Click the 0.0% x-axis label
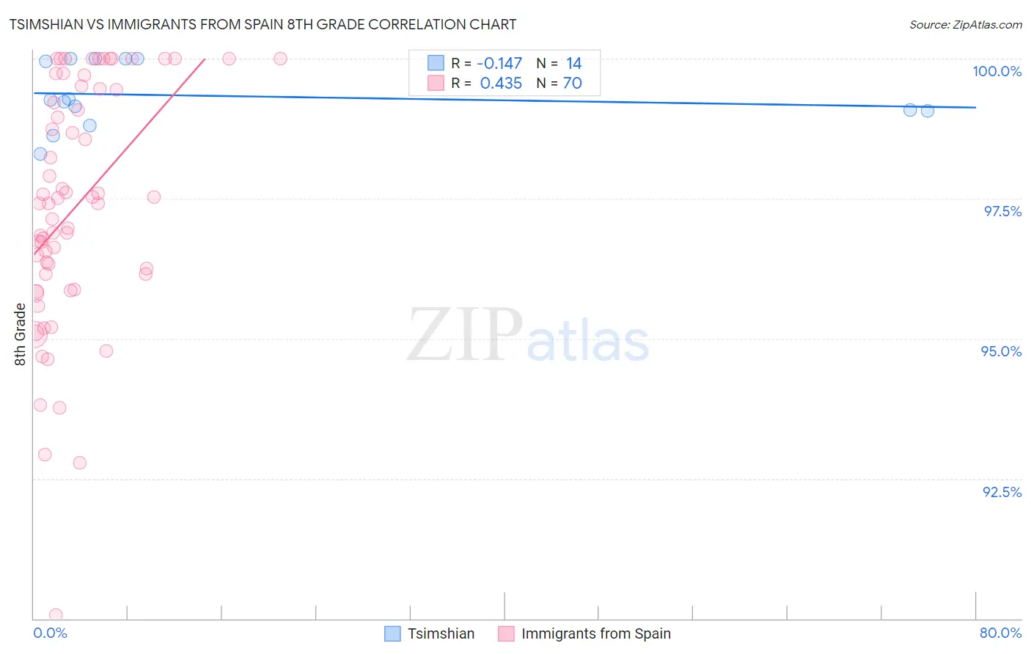1031x654 pixels. (51, 633)
